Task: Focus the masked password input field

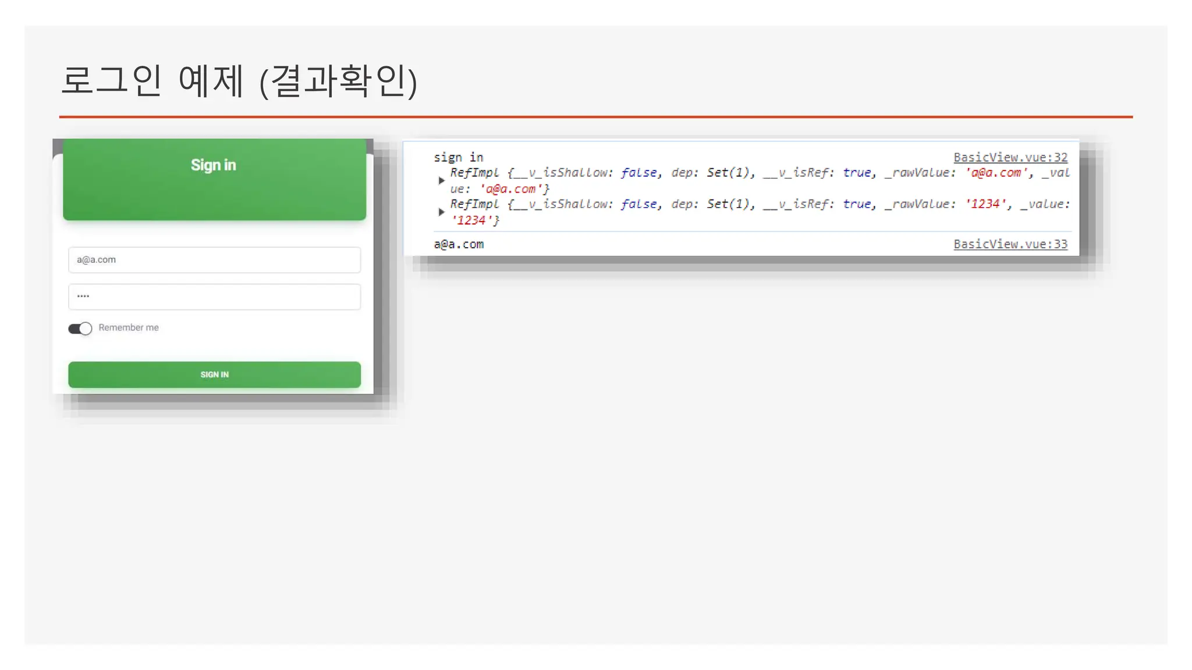Action: (214, 297)
